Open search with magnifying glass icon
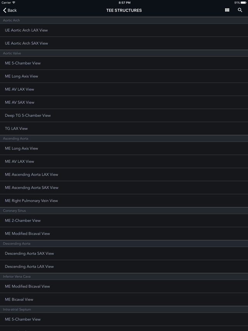 (x=240, y=10)
